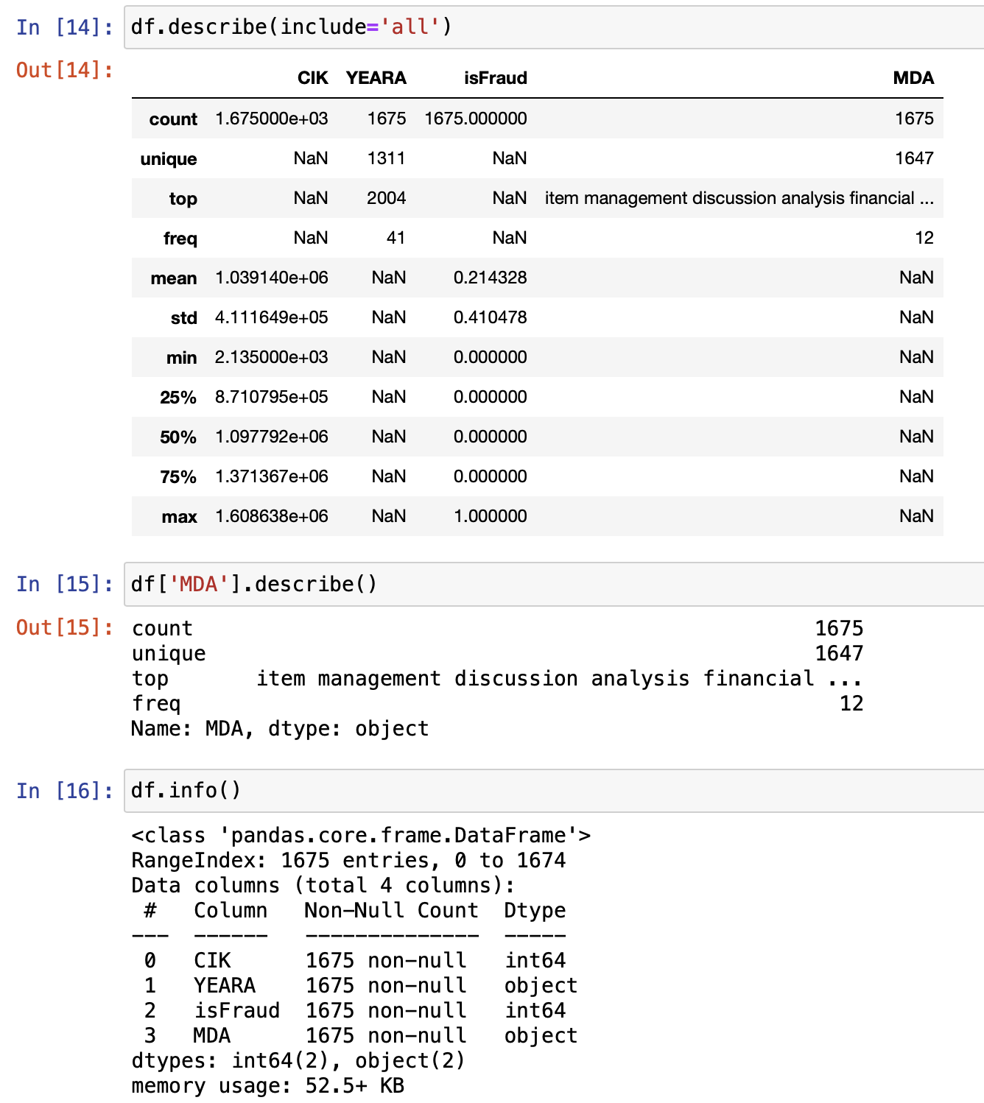Image resolution: width=984 pixels, height=1103 pixels.
Task: Click the MDA unique value 1647 in table
Action: click(914, 158)
